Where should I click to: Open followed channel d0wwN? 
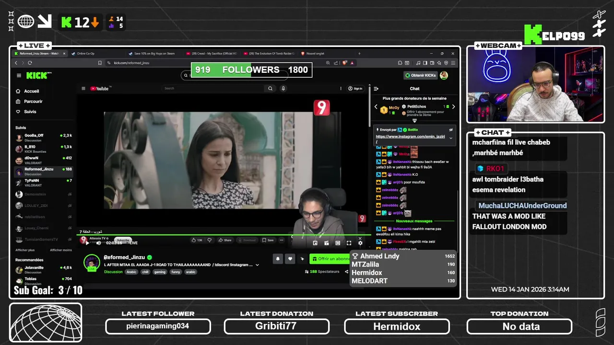click(x=44, y=160)
